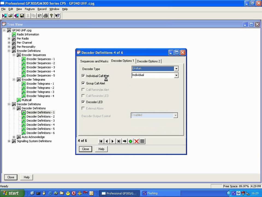Click the Print toolbar icon
The height and width of the screenshot is (197, 262).
(x=46, y=16)
